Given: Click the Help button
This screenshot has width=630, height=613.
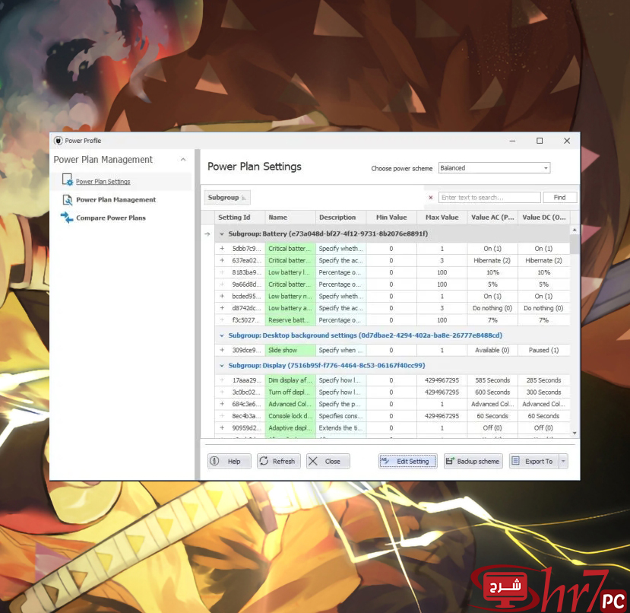Looking at the screenshot, I should [230, 462].
